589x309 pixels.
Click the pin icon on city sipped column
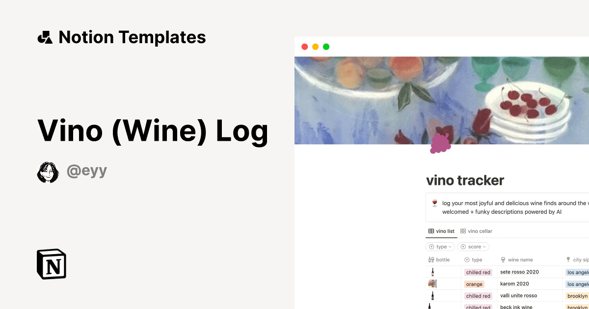coord(567,259)
